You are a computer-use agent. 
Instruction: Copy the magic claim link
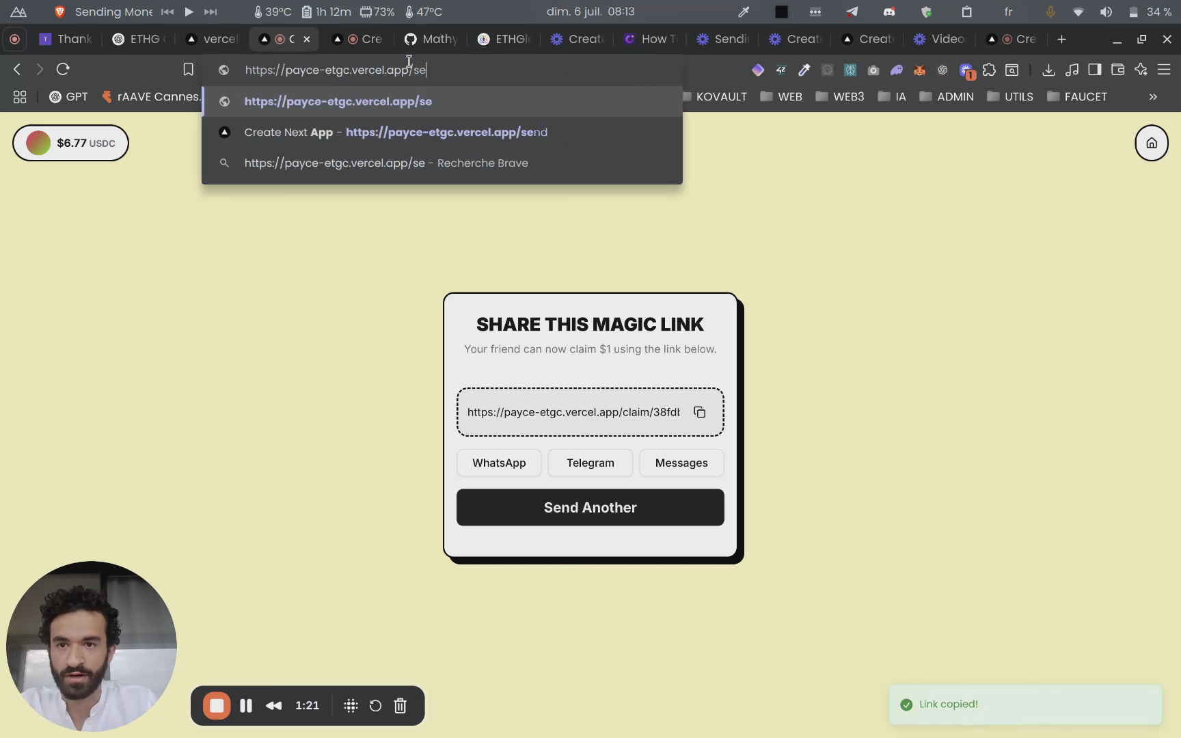699,412
